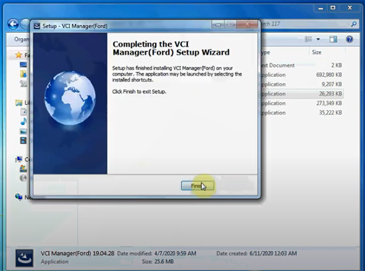The width and height of the screenshot is (365, 271).
Task: Open the Pictures library icon
Action: (23, 131)
